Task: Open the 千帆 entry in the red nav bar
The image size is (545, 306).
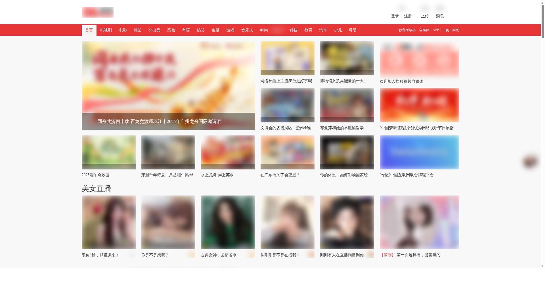Action: pyautogui.click(x=445, y=30)
